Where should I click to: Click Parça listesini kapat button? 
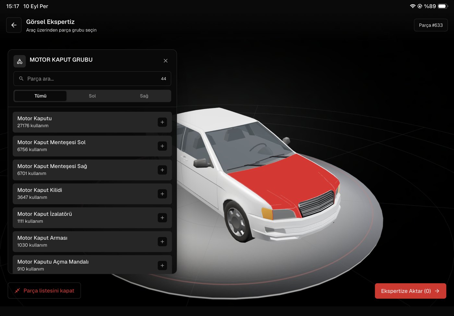click(x=44, y=291)
